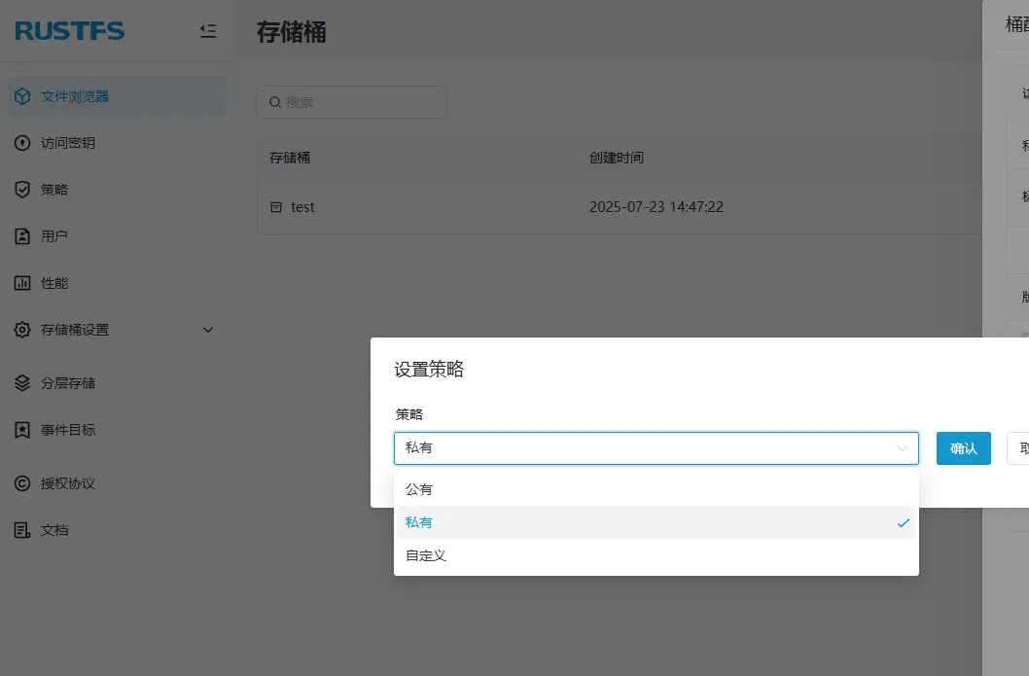Open the 事件目标 event targets icon
This screenshot has height=676, width=1029.
(22, 429)
